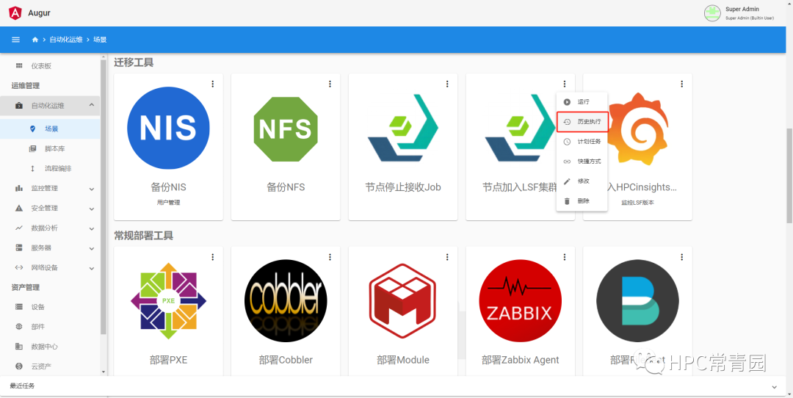Expand 网络设备 sidebar section

[x=50, y=267]
